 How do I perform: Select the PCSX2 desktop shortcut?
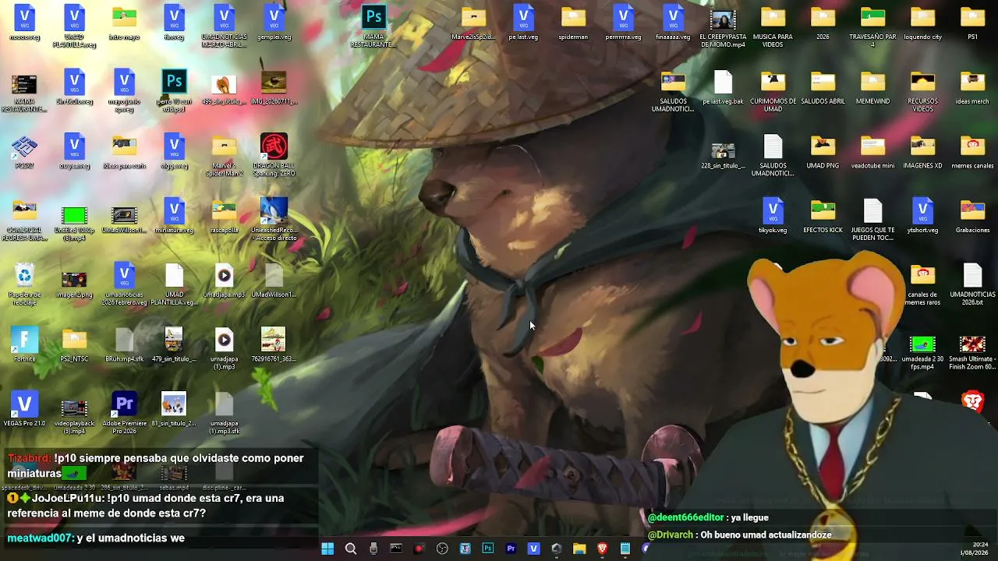[x=24, y=151]
